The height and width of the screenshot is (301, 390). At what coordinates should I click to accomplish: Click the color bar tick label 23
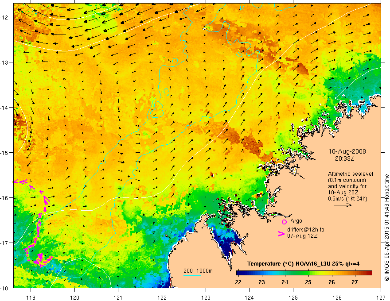261,282
